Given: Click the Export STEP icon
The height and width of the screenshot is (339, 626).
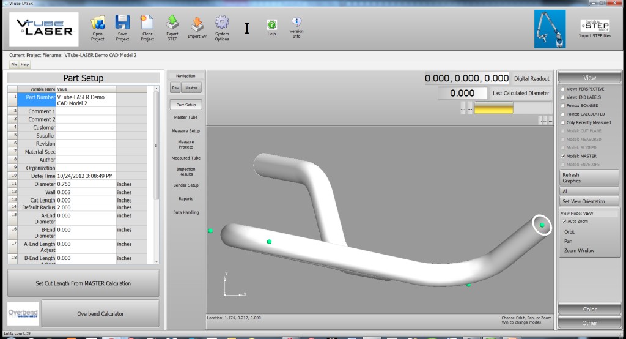Looking at the screenshot, I should click(x=172, y=23).
